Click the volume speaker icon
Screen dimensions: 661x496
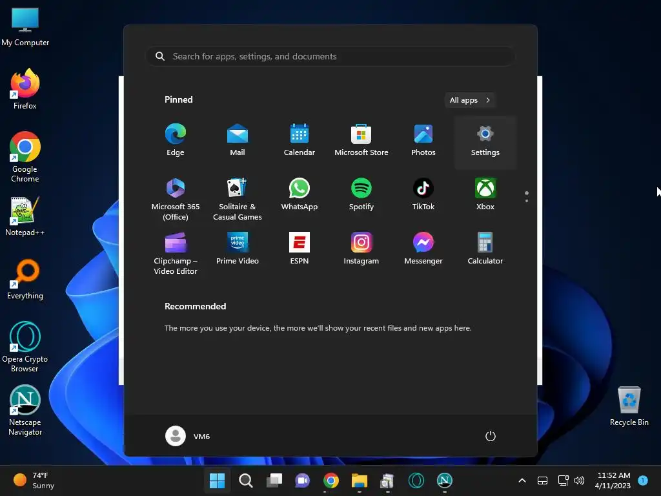(579, 480)
